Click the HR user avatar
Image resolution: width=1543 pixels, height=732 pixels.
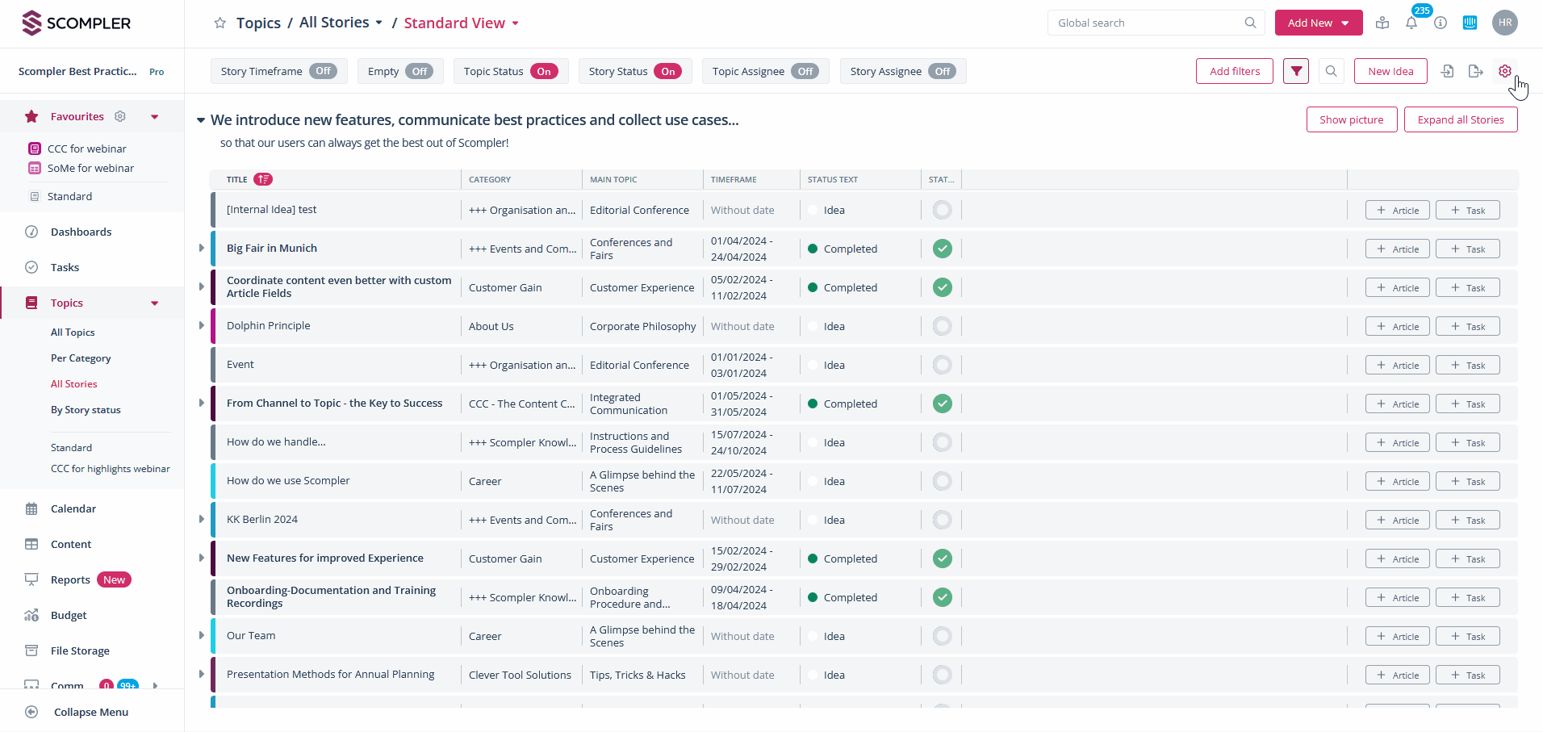pyautogui.click(x=1505, y=23)
